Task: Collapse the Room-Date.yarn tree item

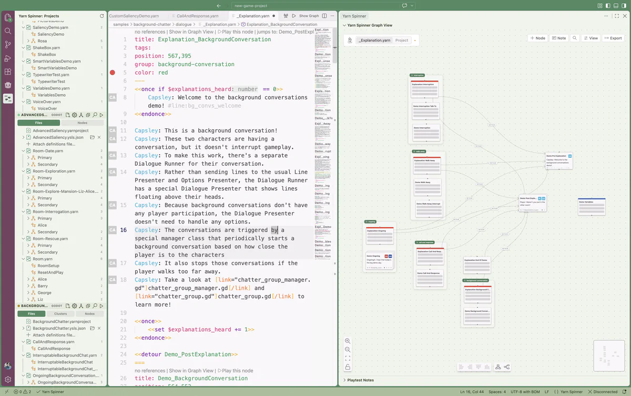Action: tap(24, 151)
